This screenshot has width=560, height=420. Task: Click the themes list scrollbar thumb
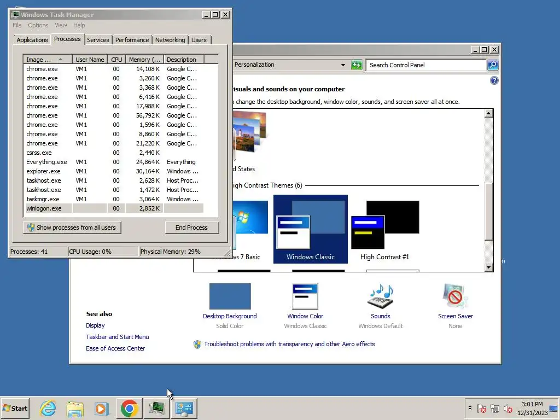tap(489, 211)
